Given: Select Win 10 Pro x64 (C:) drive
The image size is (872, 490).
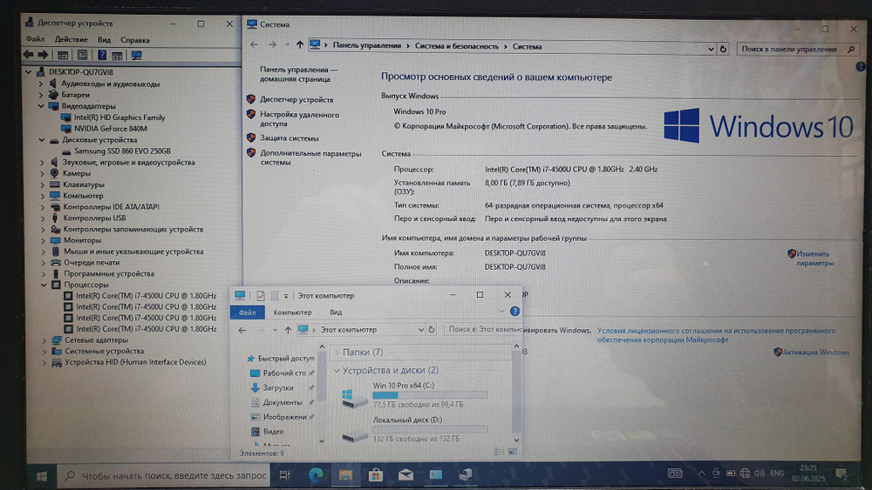Looking at the screenshot, I should (414, 394).
